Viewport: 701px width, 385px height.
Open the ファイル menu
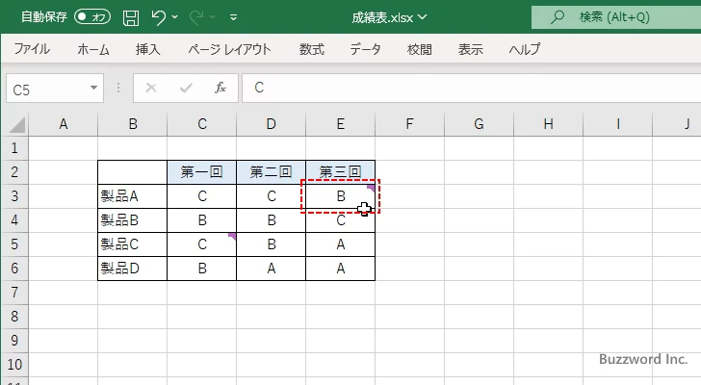(x=32, y=49)
